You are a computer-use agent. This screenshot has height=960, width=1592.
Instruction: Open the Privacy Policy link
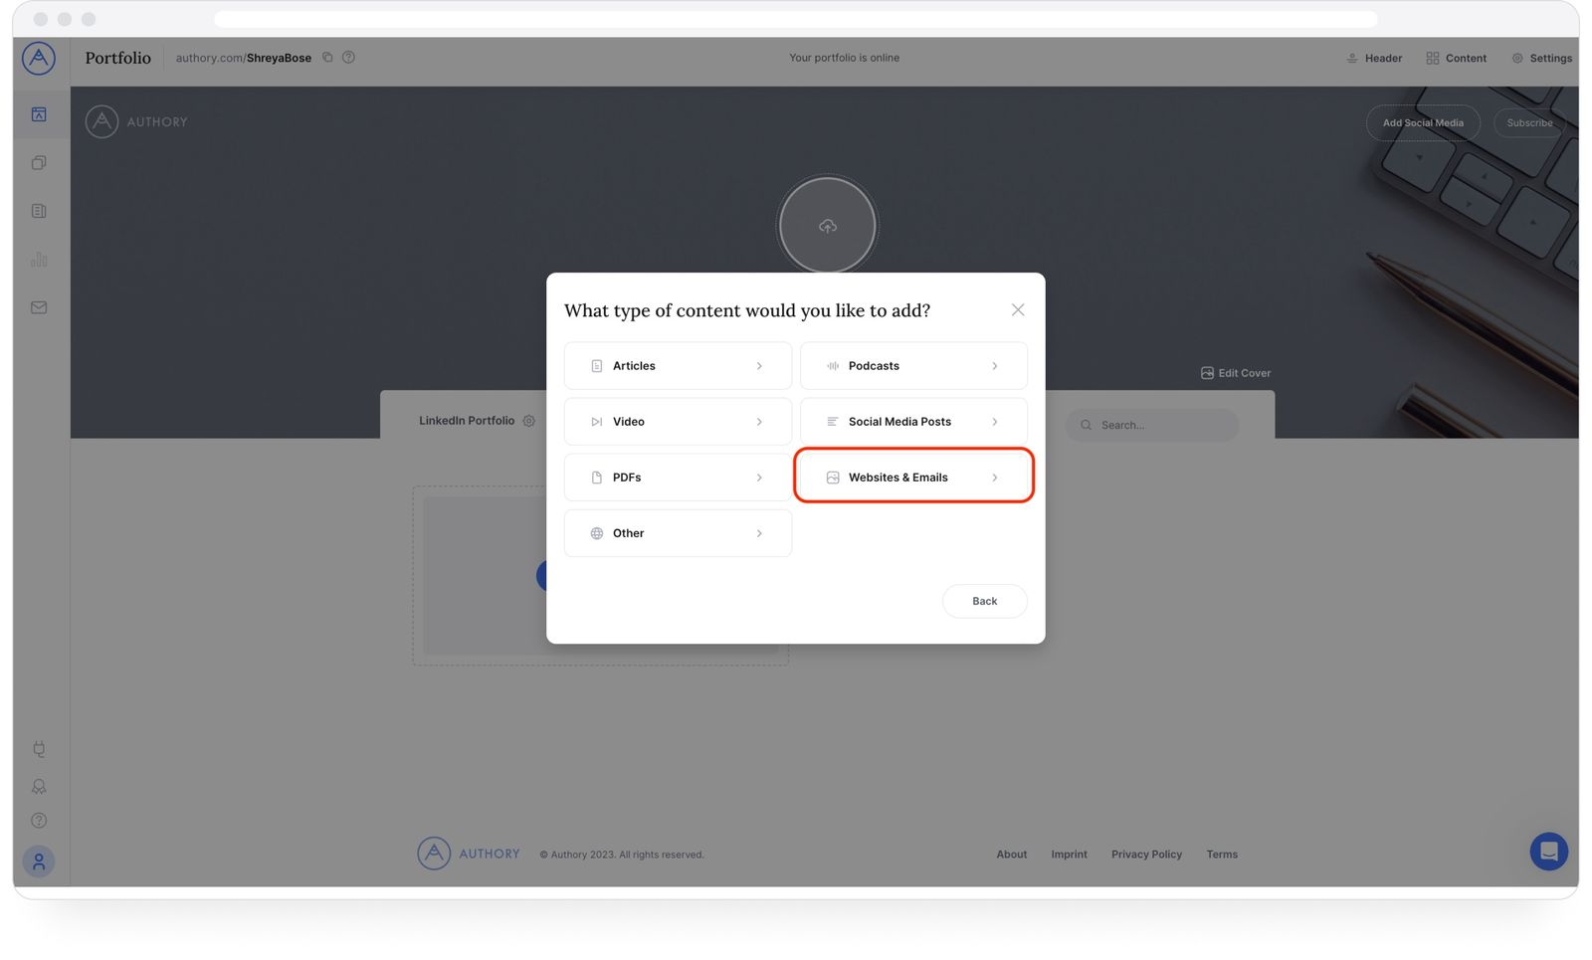tap(1146, 854)
